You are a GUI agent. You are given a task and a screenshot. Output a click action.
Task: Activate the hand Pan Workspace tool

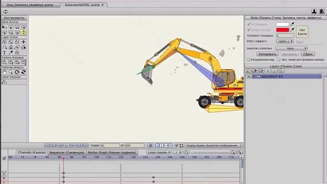[5, 72]
